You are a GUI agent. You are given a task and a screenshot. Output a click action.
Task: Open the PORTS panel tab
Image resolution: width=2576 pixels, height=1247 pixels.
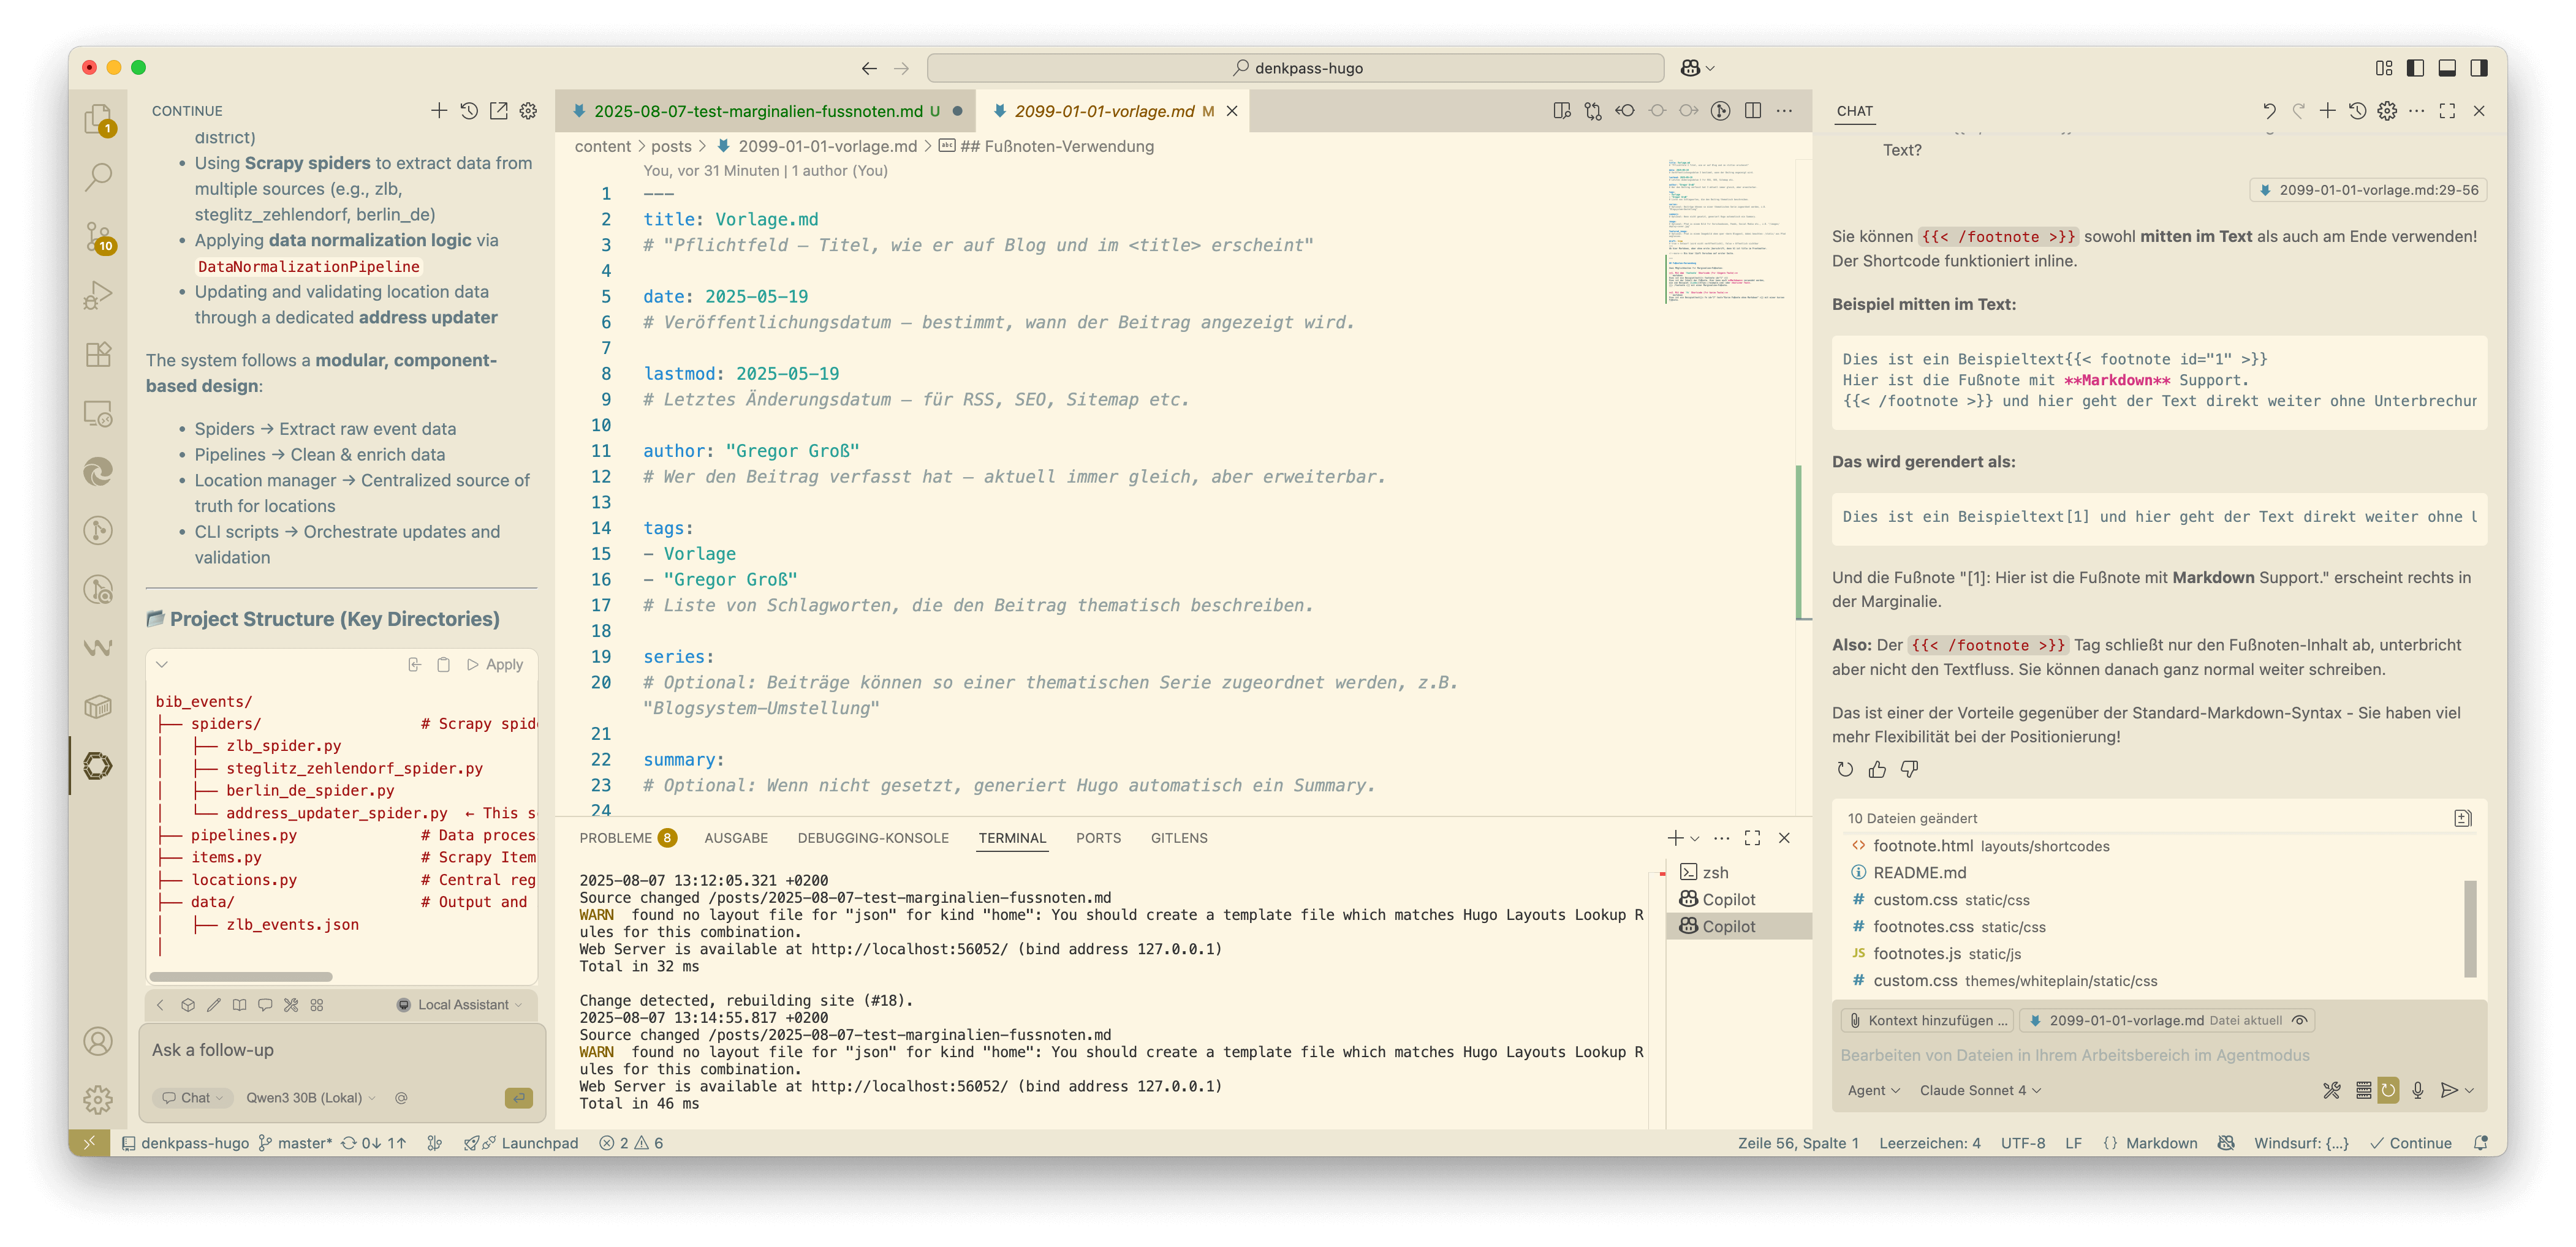click(x=1098, y=837)
